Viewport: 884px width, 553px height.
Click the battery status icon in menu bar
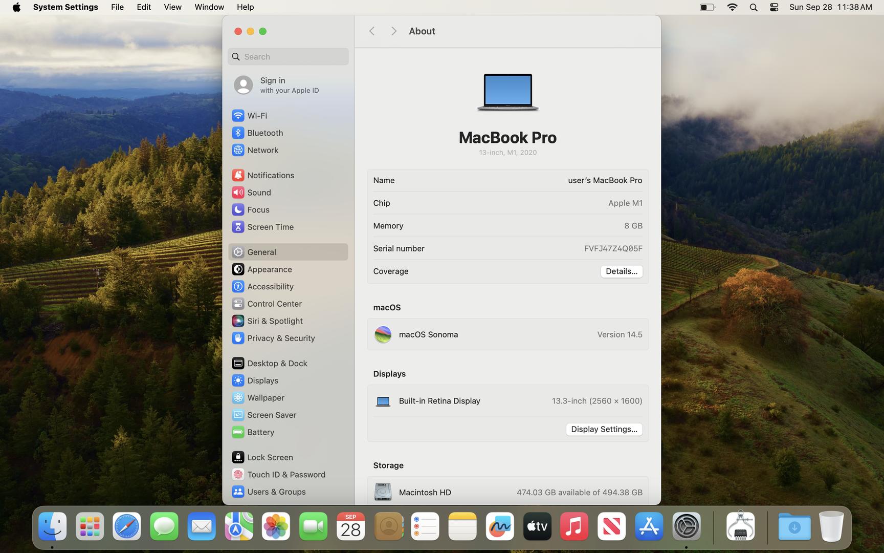707,7
